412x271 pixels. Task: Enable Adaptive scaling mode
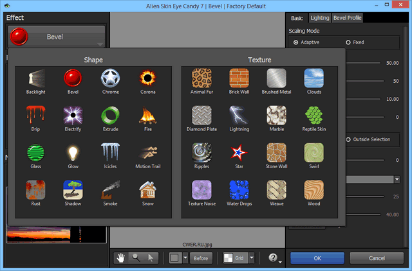pyautogui.click(x=296, y=42)
